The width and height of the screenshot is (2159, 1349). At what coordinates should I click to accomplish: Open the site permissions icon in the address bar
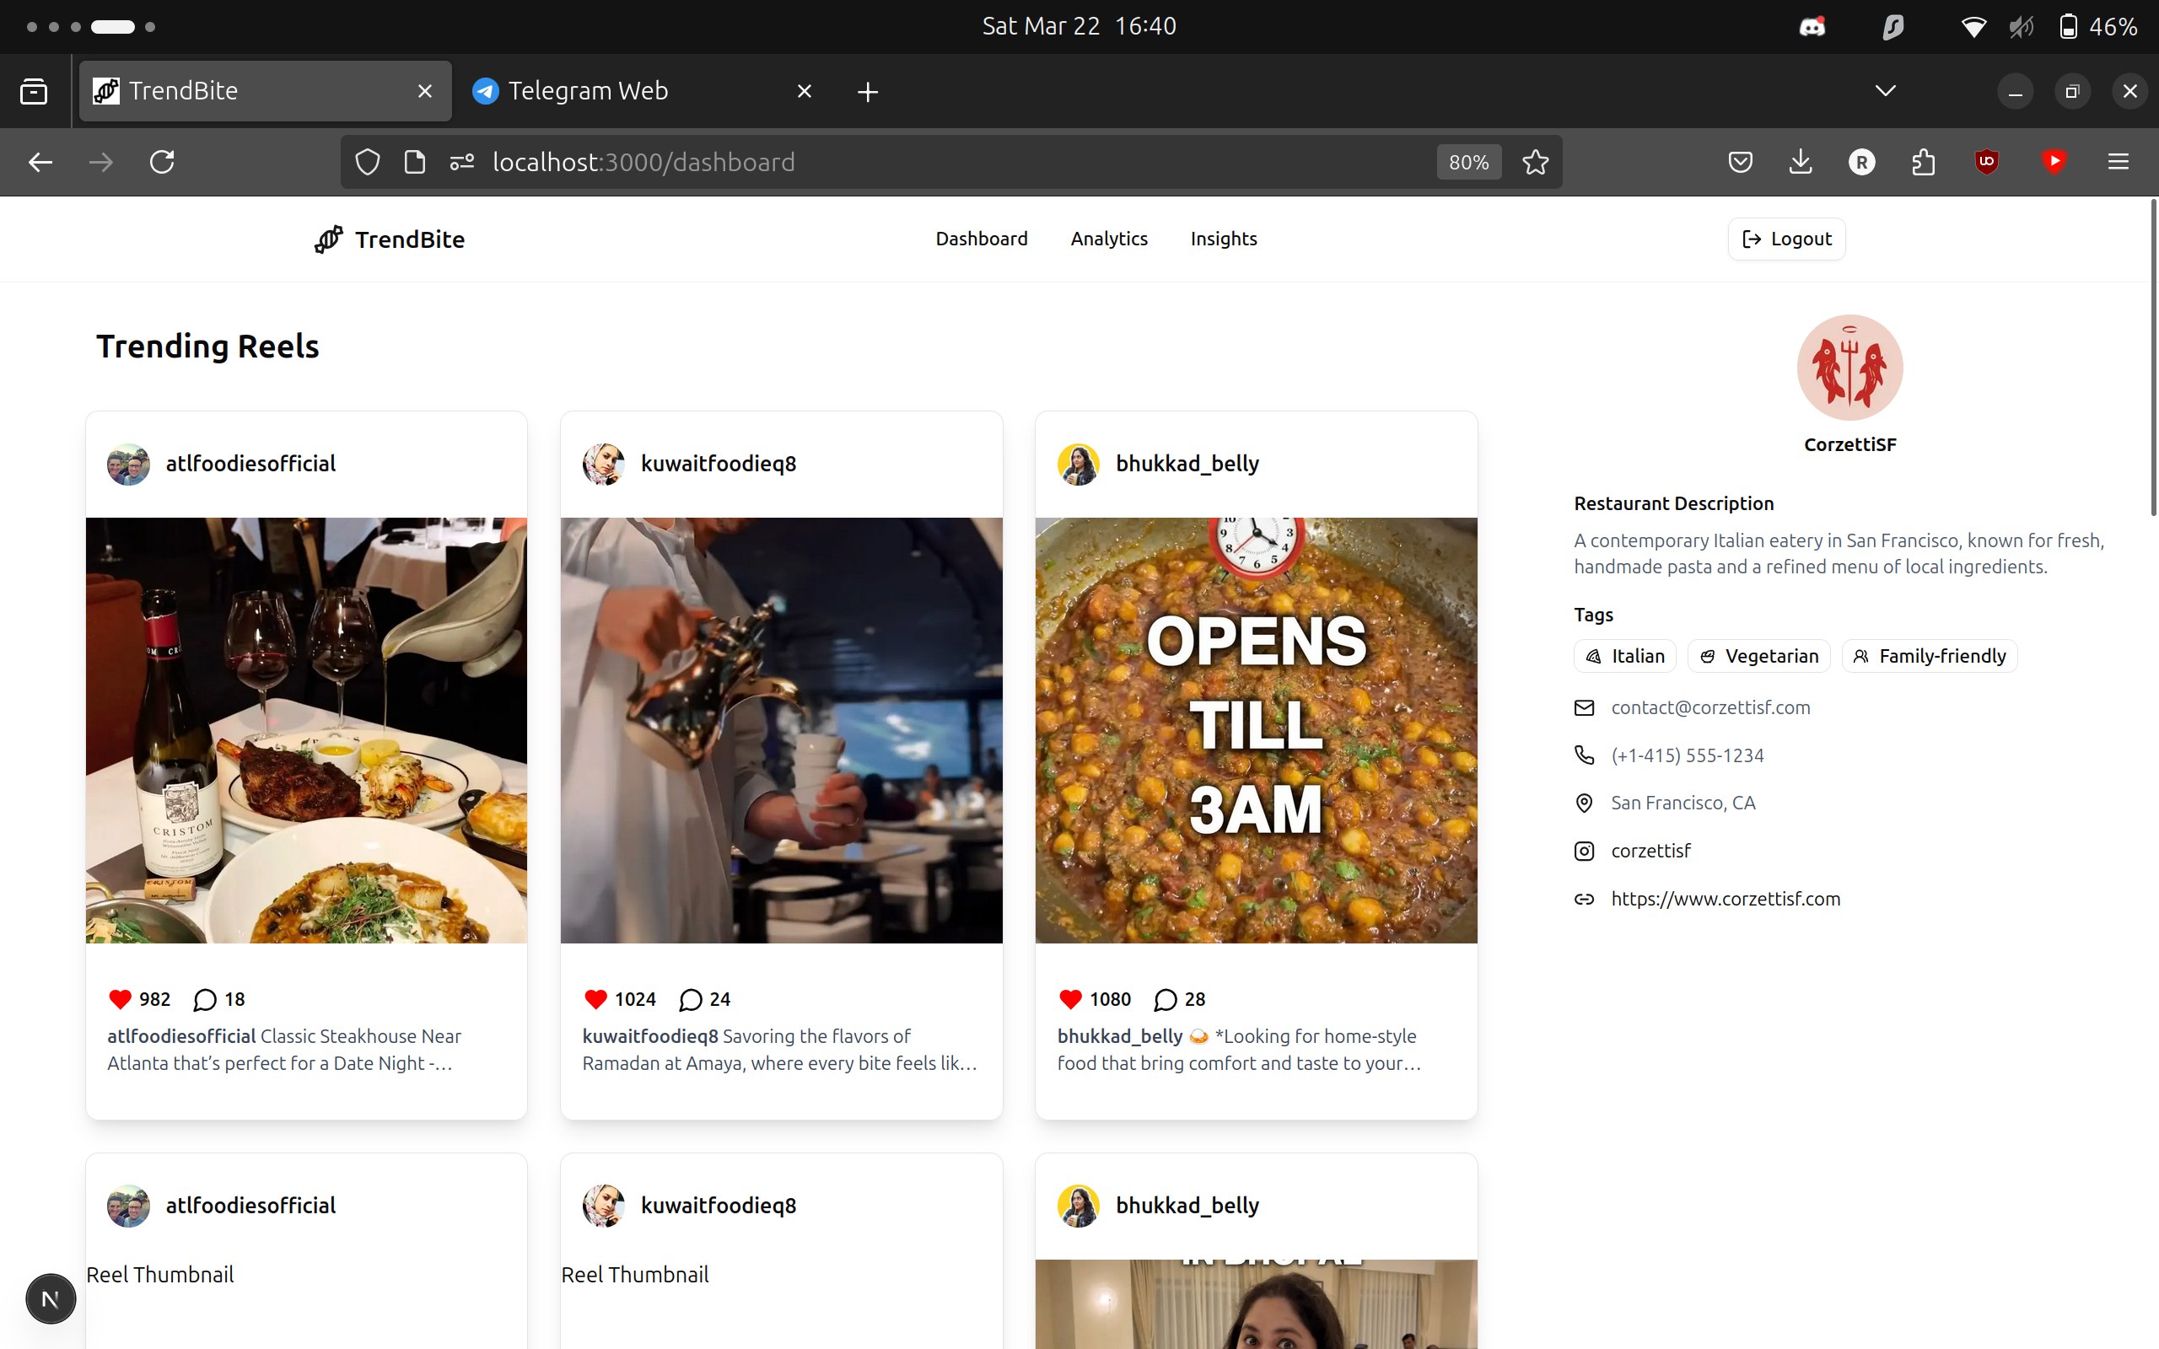(461, 163)
